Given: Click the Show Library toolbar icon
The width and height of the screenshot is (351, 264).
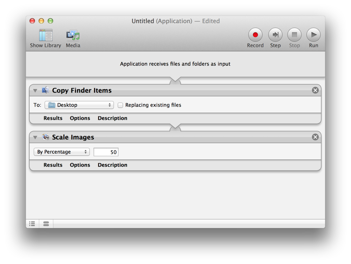Looking at the screenshot, I should pyautogui.click(x=46, y=35).
